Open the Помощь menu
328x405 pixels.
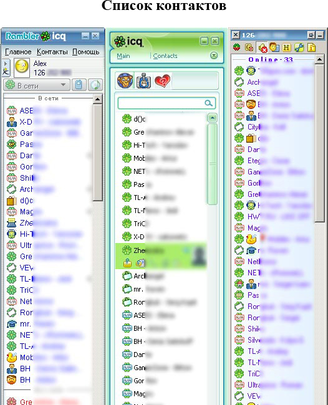85,52
